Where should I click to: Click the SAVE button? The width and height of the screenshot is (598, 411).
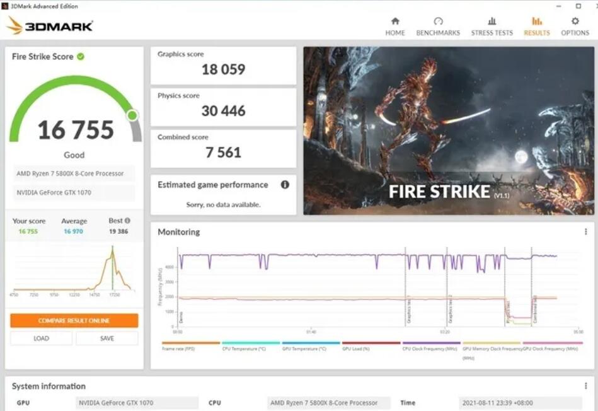coord(106,338)
